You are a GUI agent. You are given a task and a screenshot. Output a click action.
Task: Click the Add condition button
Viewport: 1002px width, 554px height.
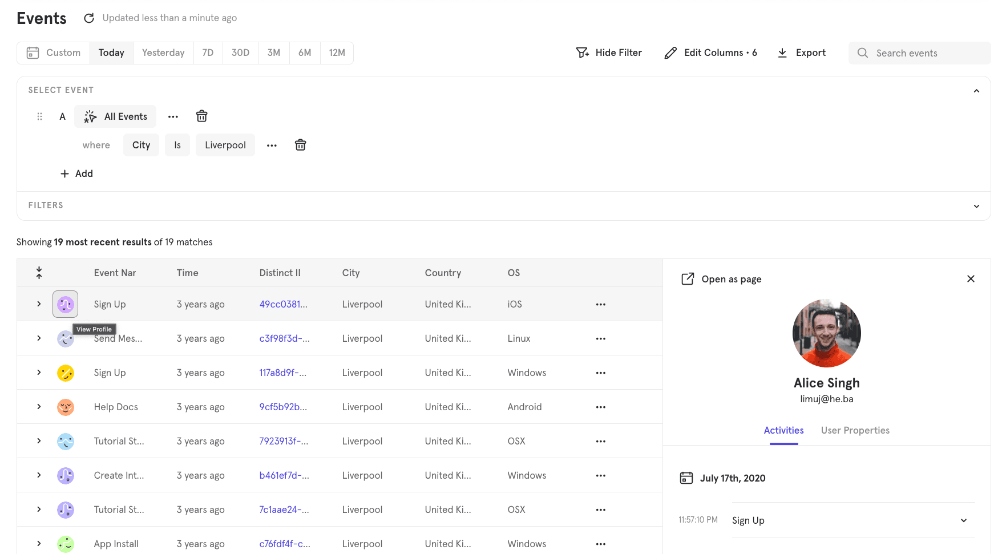[76, 173]
